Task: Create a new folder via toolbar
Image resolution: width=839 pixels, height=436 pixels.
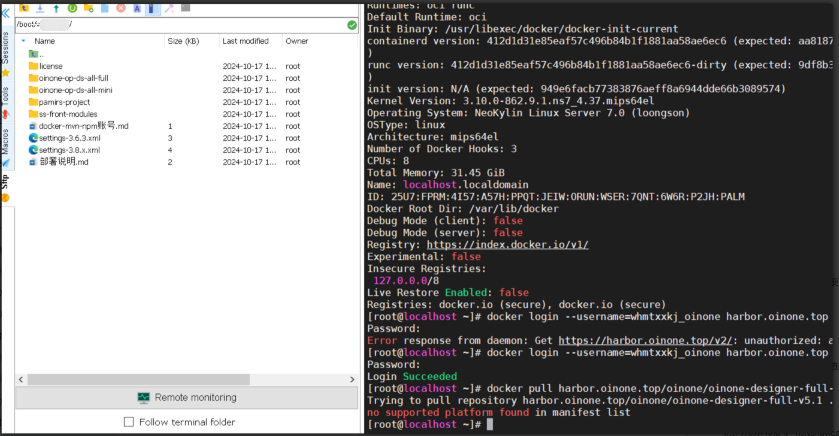Action: tap(89, 8)
